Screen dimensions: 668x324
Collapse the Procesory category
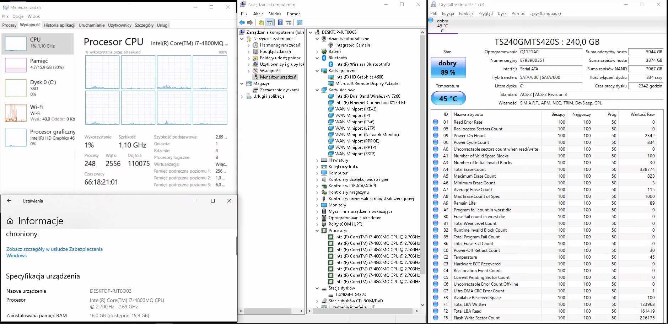[x=317, y=231]
